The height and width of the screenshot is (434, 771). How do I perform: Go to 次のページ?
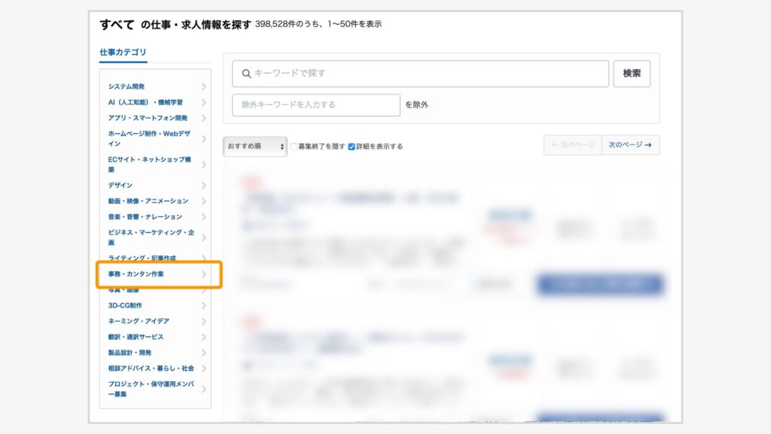[630, 145]
